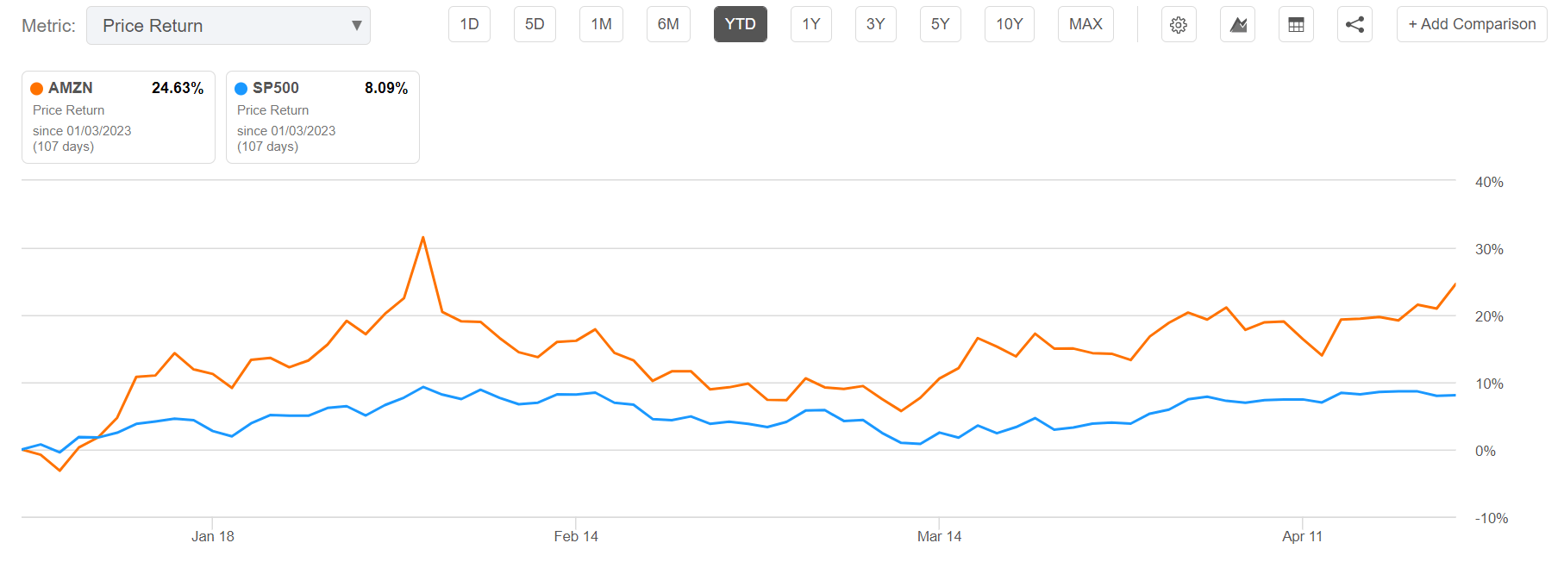Select the 6M time range
The image size is (1564, 568).
(668, 24)
